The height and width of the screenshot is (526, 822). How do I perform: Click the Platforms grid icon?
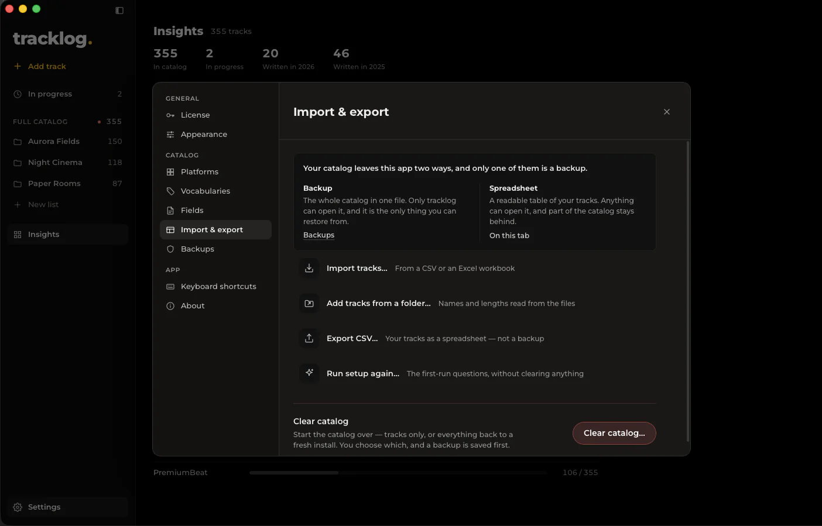pyautogui.click(x=170, y=172)
